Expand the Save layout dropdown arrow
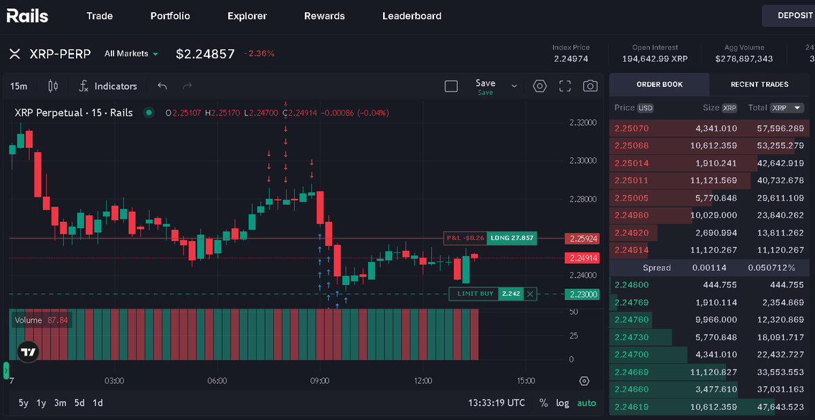 point(514,86)
